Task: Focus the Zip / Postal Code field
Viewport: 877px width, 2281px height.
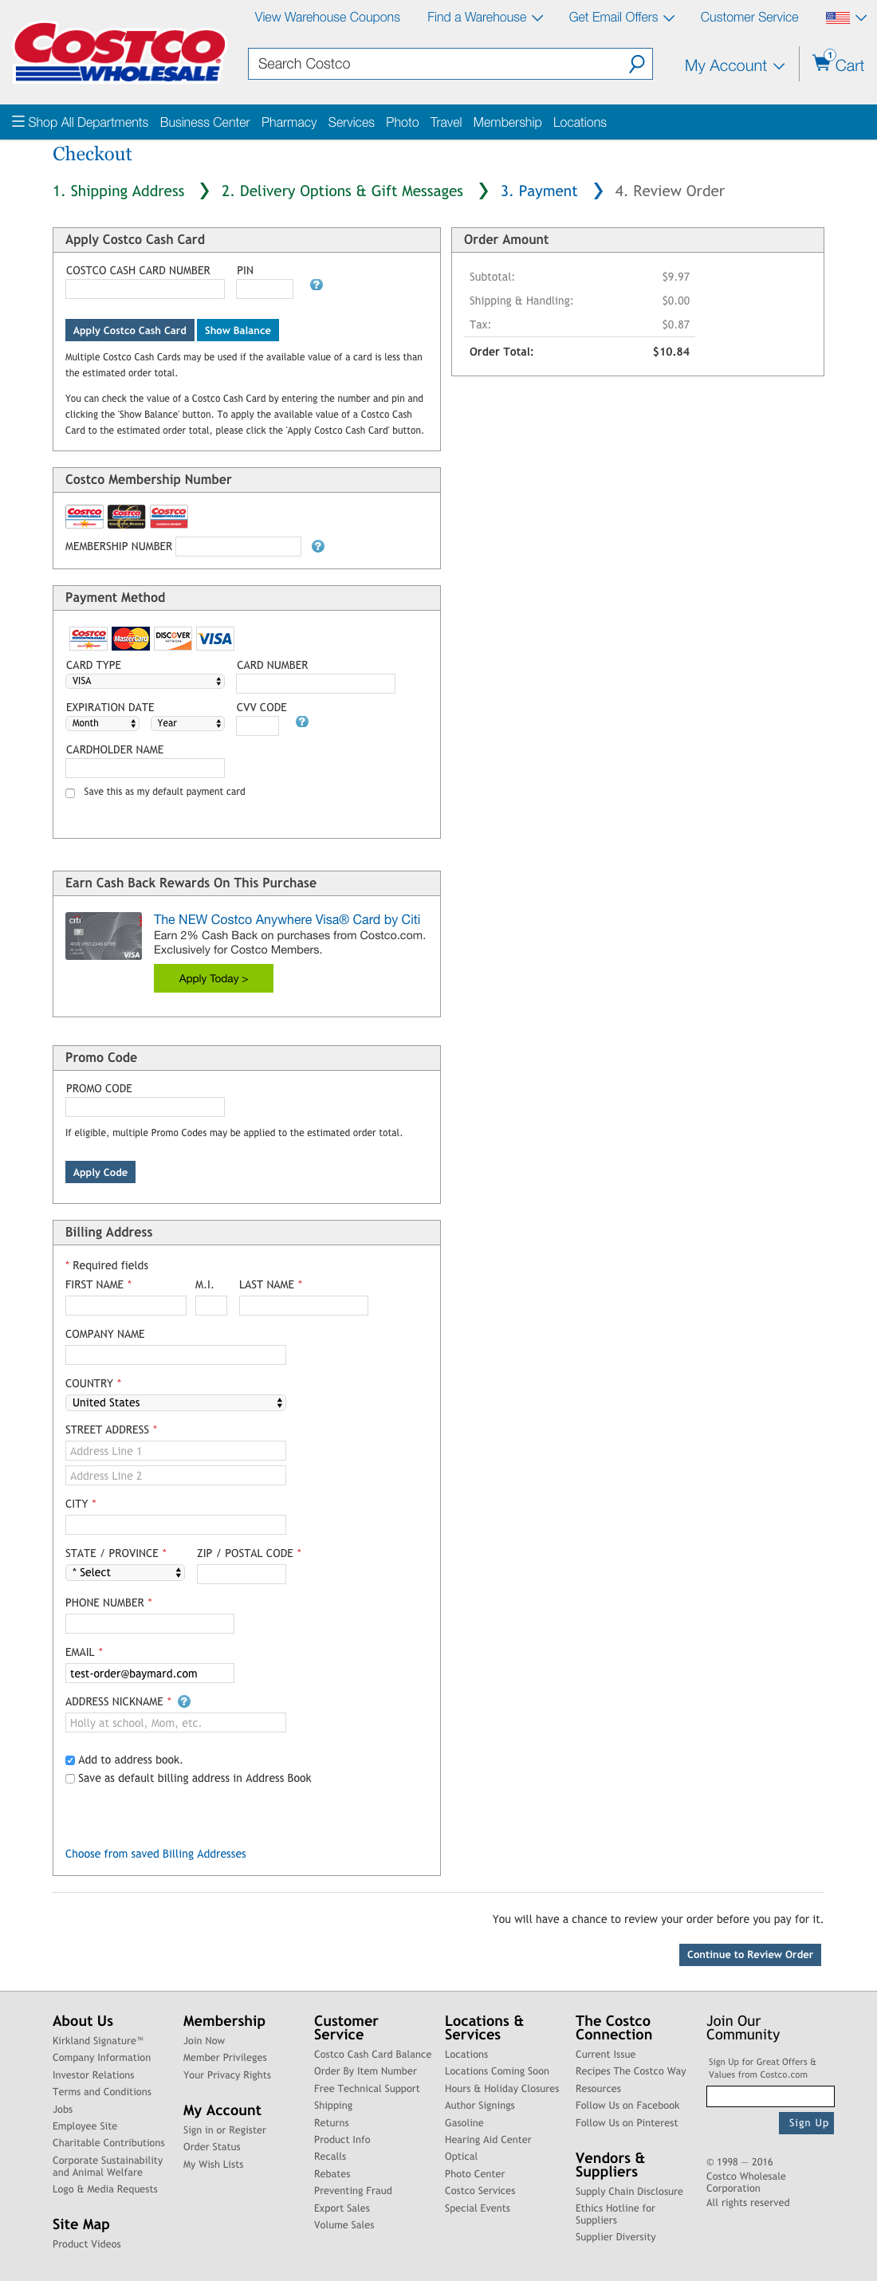Action: point(241,1574)
